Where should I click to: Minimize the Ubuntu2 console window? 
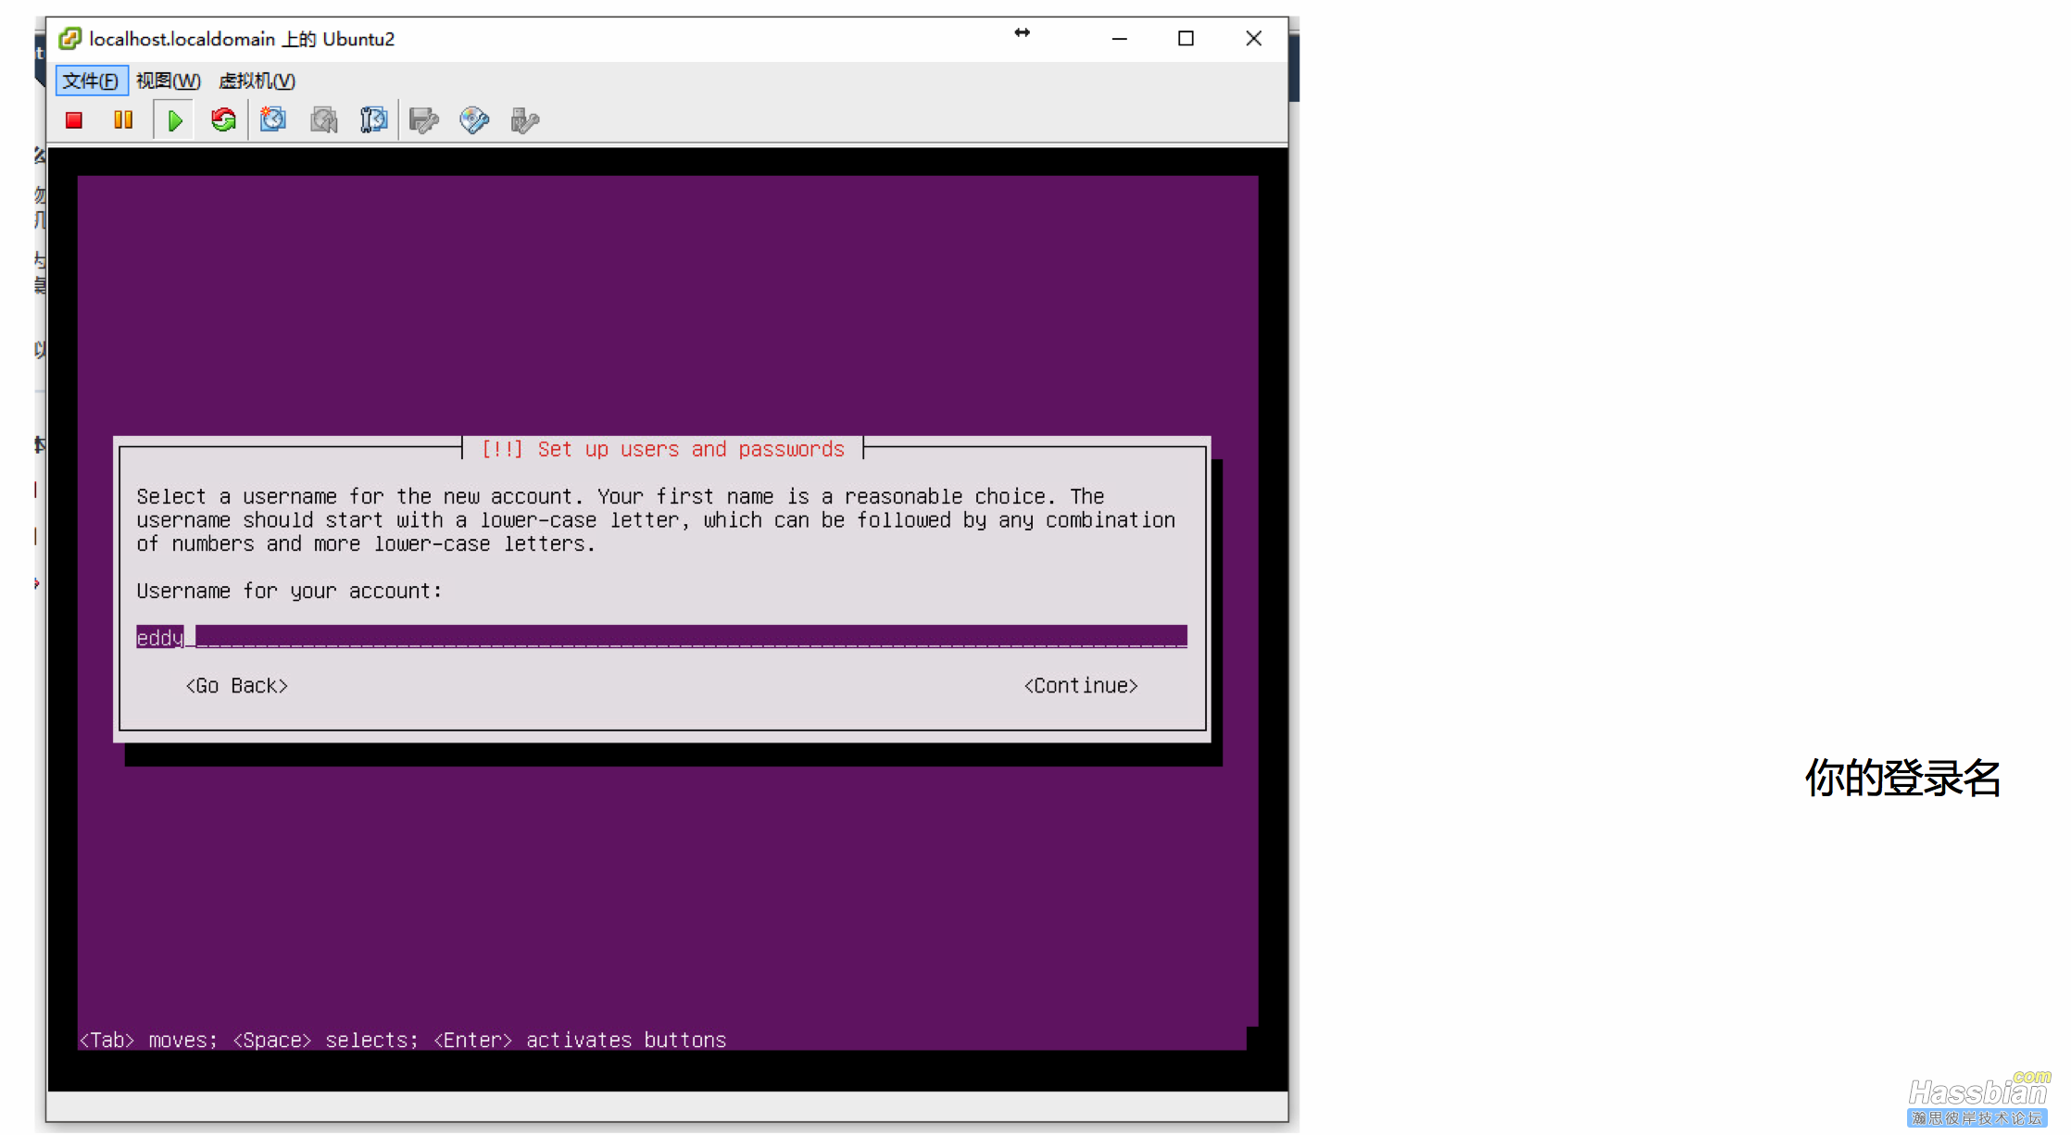click(x=1120, y=38)
